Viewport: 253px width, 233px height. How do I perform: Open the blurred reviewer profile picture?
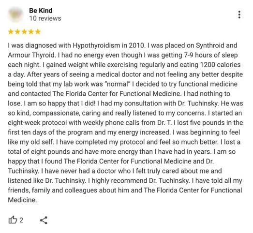[x=15, y=15]
